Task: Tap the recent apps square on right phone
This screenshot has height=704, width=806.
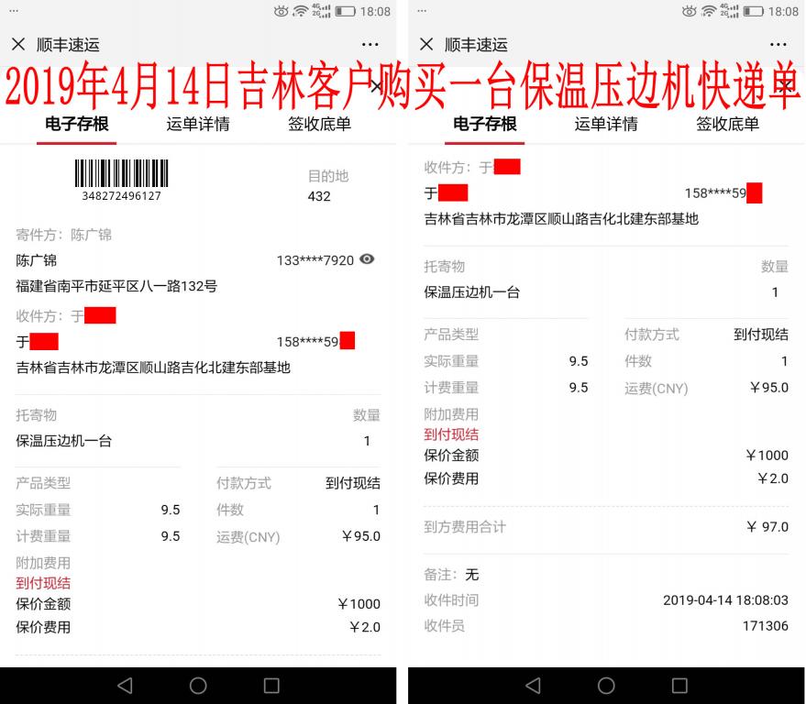Action: [x=679, y=685]
